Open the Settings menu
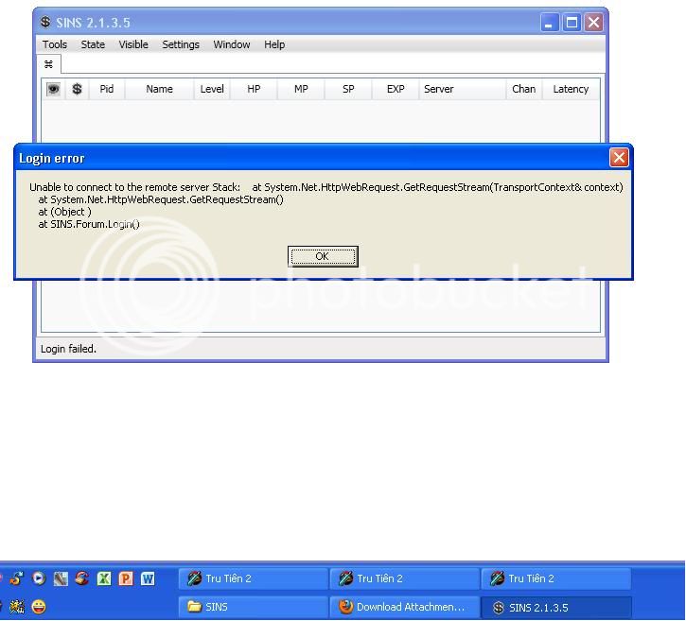 click(x=181, y=44)
